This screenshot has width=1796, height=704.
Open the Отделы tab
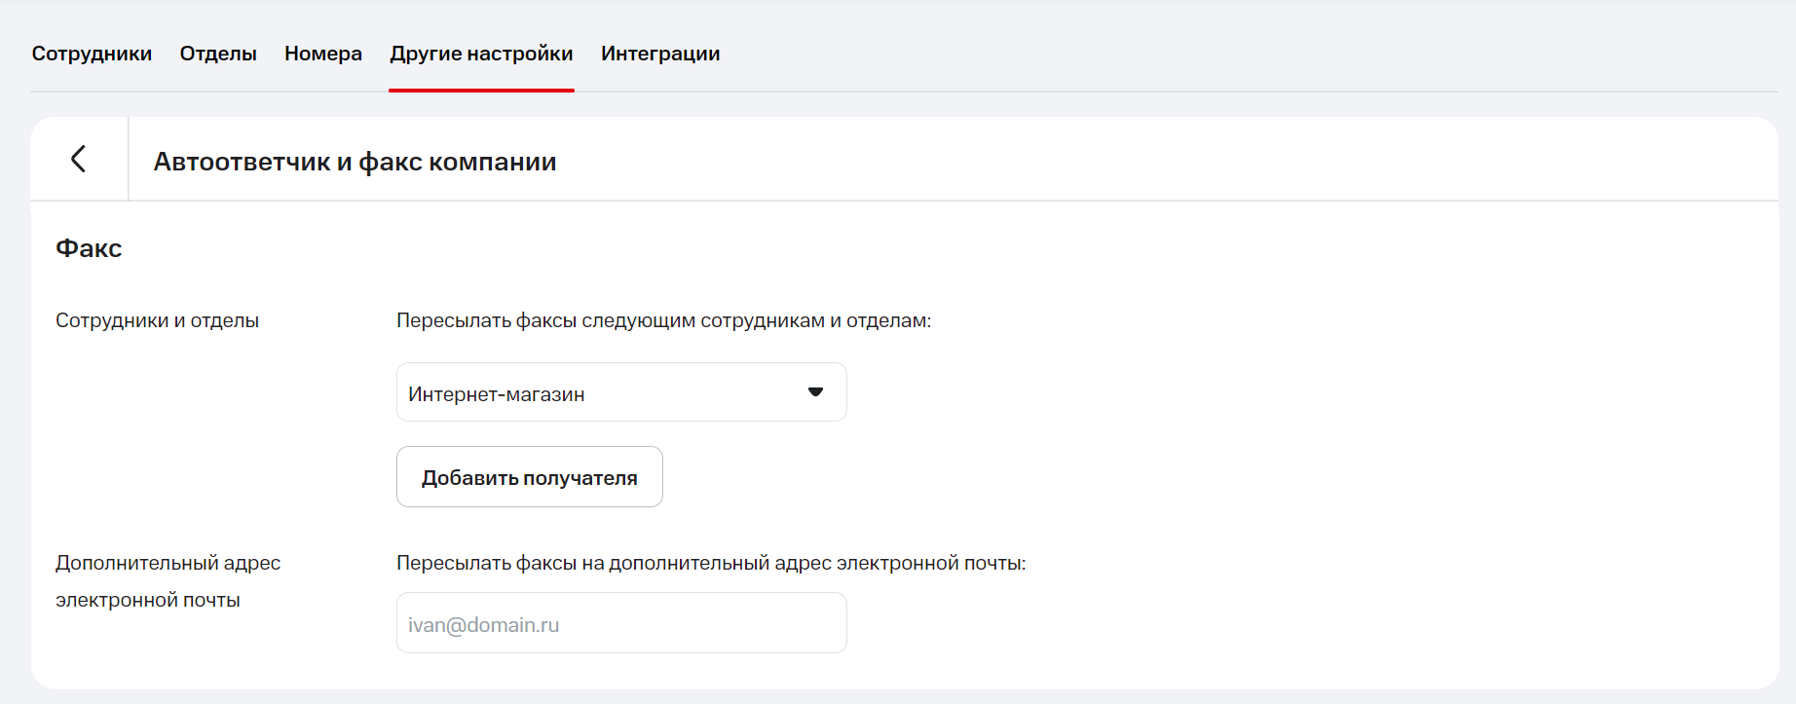(218, 54)
